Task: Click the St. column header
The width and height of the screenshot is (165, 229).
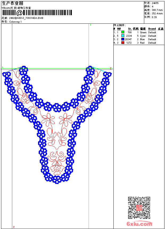Action: point(130,29)
